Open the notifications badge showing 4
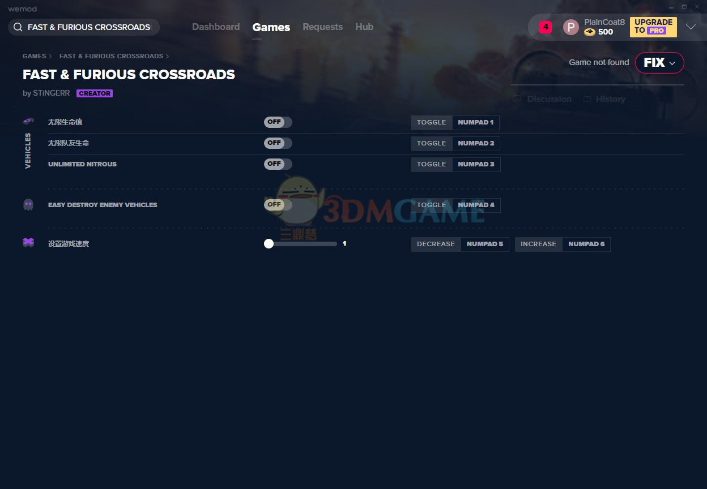The image size is (707, 489). 545,27
